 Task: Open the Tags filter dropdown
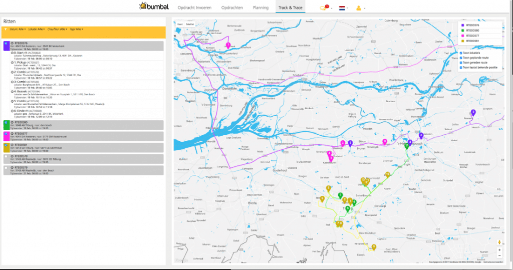tap(76, 30)
